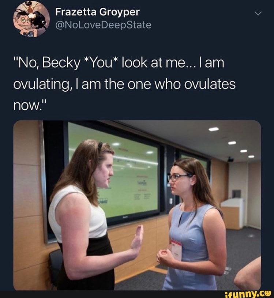Click the name badge on blue dress

tap(176, 250)
